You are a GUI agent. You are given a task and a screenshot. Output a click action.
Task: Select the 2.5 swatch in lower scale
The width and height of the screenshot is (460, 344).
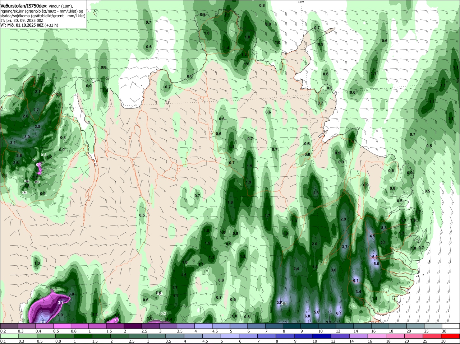139,336
